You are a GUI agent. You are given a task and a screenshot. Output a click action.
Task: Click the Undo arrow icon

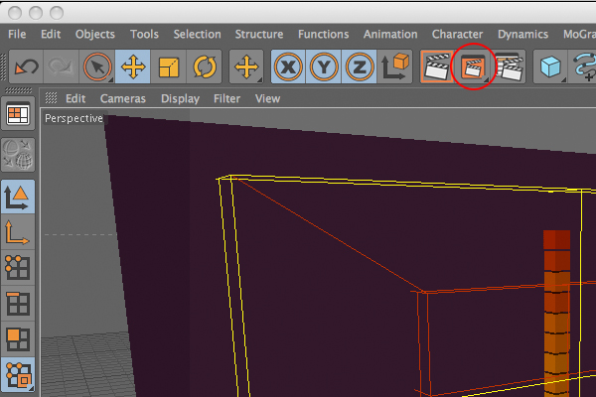(x=26, y=66)
